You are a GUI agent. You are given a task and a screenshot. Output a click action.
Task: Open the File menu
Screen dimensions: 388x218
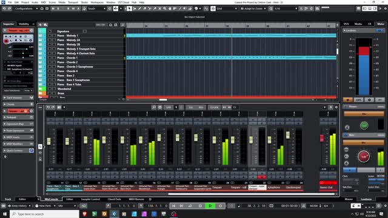click(10, 2)
